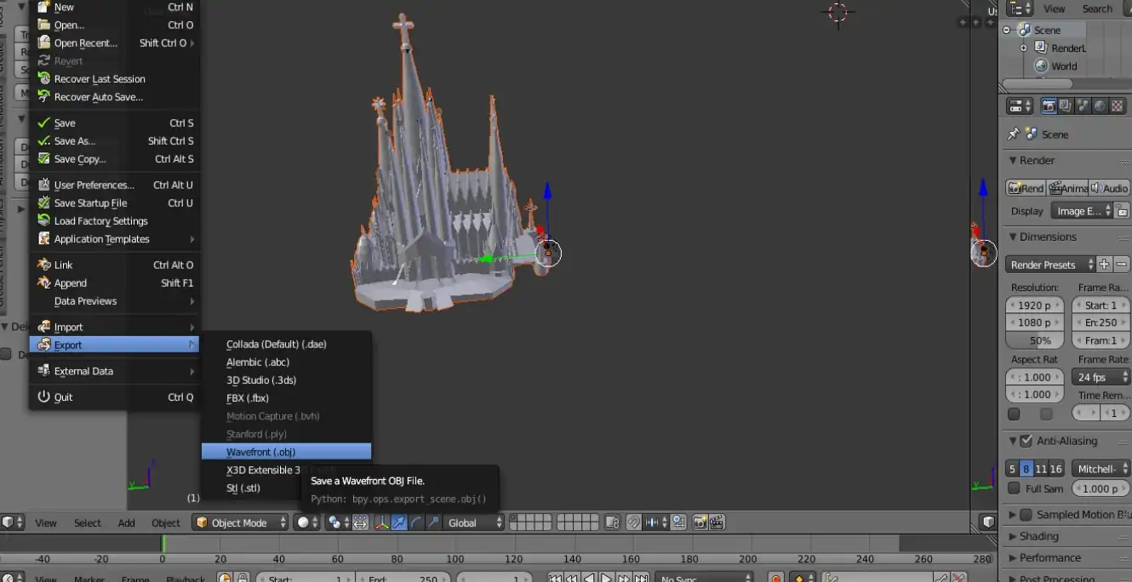Click the OpenGL render clapperboard icon

[x=717, y=522]
